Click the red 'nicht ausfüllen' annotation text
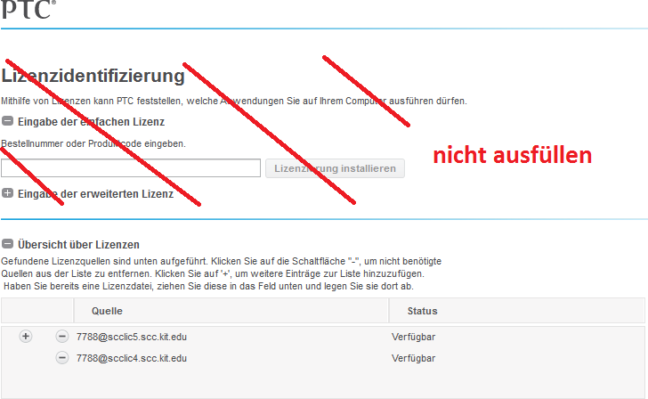The height and width of the screenshot is (399, 648). [512, 155]
